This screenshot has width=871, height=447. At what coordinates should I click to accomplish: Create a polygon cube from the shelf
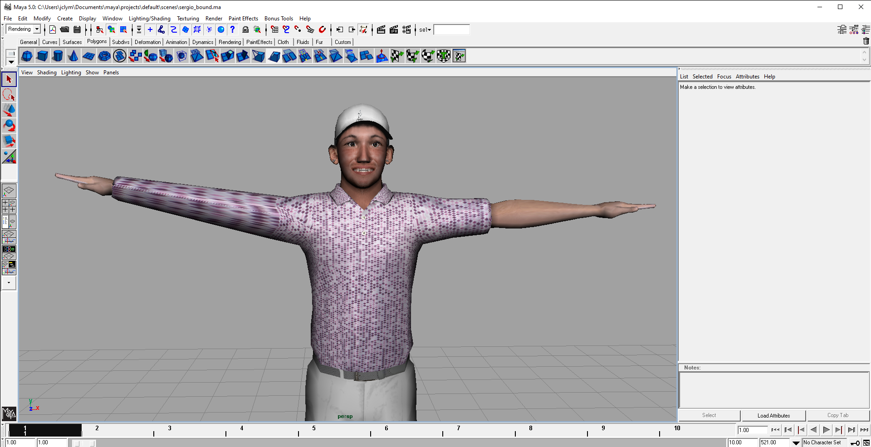pos(42,56)
